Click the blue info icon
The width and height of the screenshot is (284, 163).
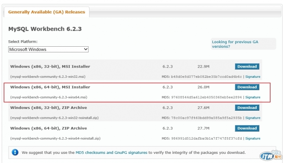(x=15, y=152)
